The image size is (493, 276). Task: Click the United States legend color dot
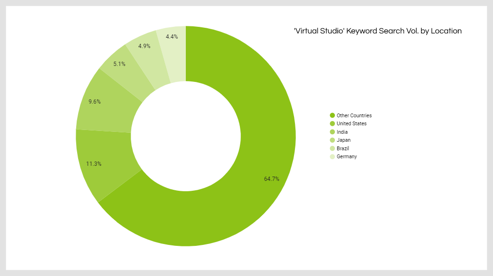pos(332,124)
